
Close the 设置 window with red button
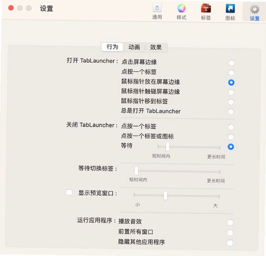[11, 8]
